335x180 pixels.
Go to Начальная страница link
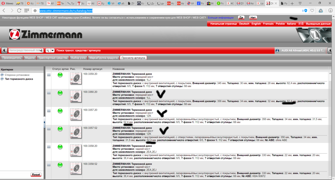point(223,24)
